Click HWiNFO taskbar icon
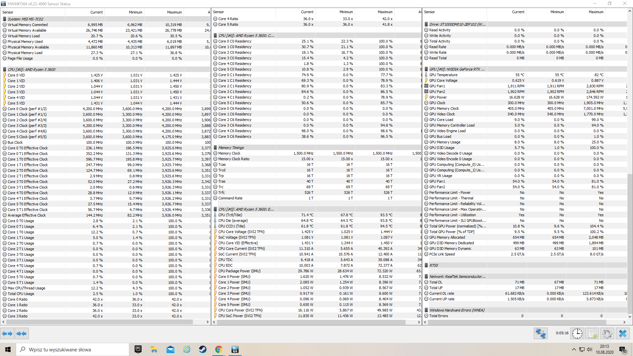 (235, 349)
